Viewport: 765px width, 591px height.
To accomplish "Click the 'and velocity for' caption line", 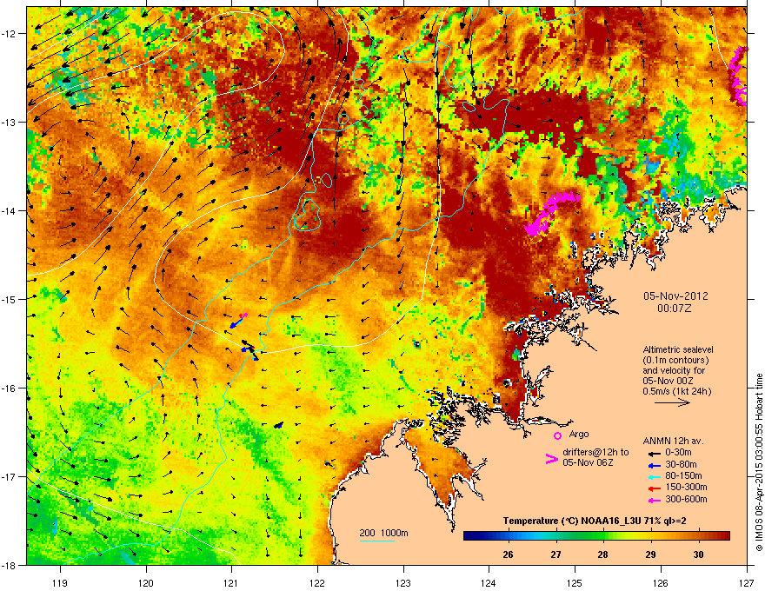I will (673, 370).
